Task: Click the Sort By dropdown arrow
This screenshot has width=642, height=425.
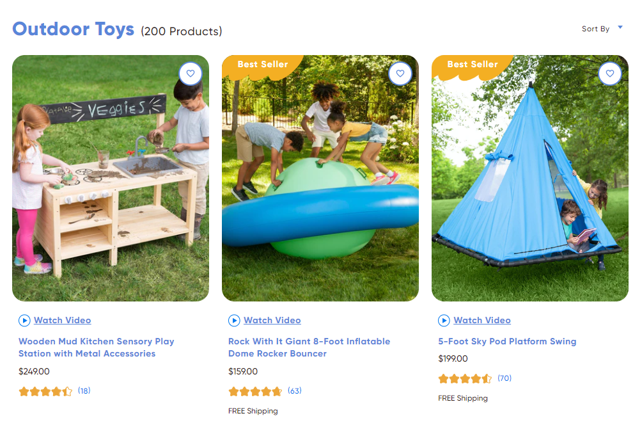Action: (x=620, y=28)
